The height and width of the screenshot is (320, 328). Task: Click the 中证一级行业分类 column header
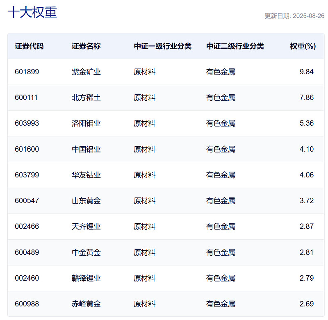(162, 46)
